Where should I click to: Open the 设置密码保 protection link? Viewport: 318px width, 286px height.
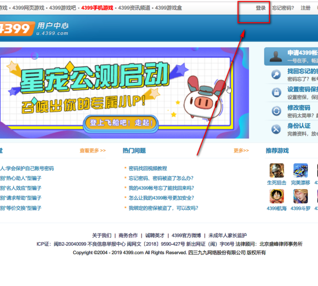coord(303,89)
